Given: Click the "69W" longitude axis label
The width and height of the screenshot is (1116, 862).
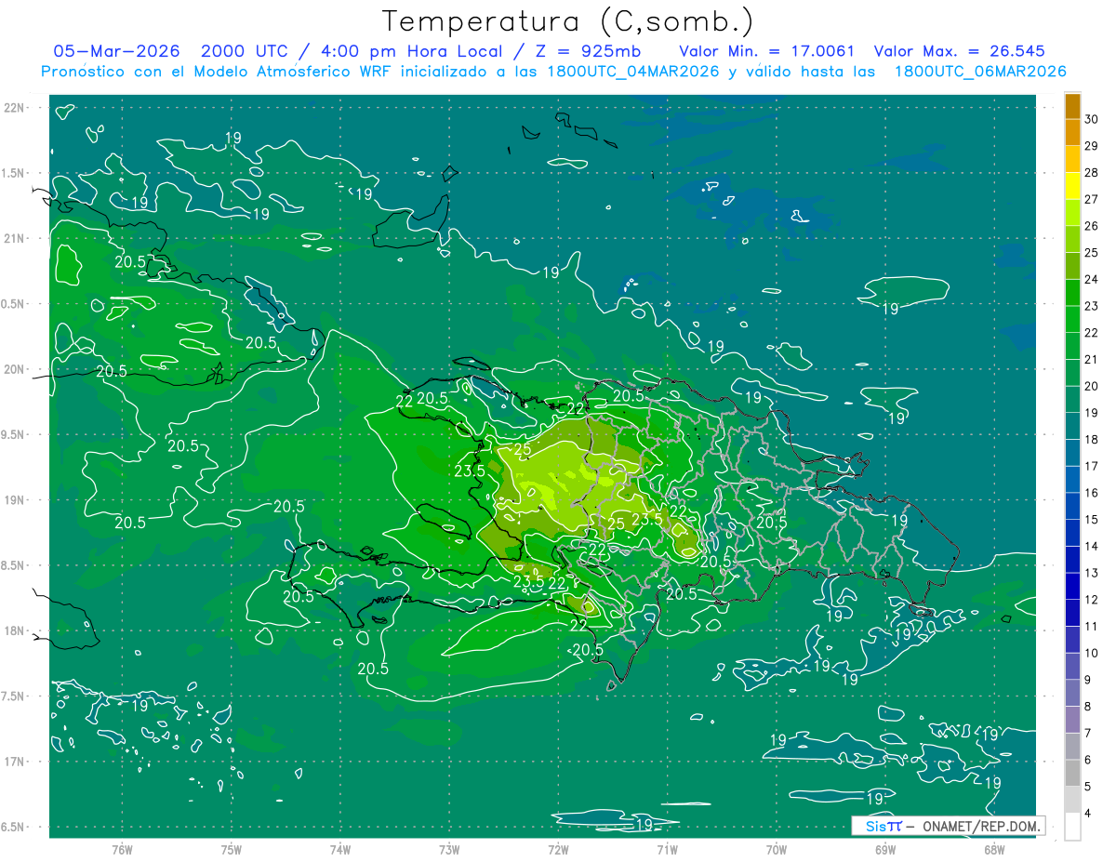Looking at the screenshot, I should point(885,848).
